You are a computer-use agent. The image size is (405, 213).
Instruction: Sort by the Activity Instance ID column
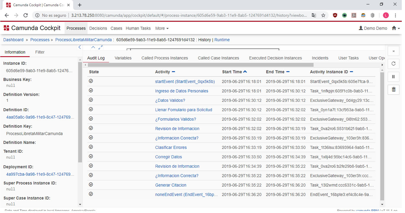(x=332, y=72)
